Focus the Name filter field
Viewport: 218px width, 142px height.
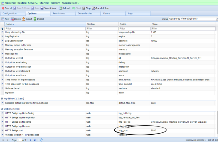click(45, 29)
